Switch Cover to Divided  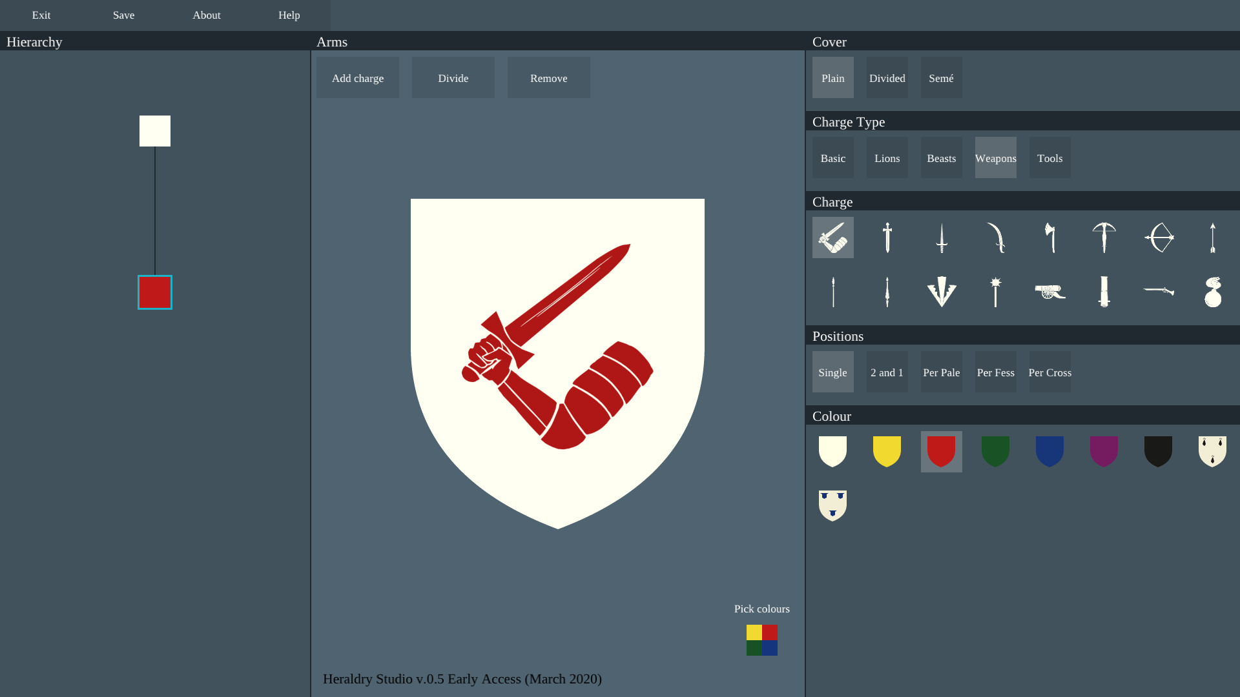click(x=887, y=77)
